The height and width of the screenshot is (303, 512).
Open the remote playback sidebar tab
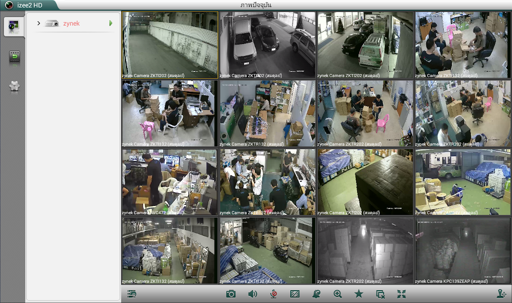pos(14,58)
